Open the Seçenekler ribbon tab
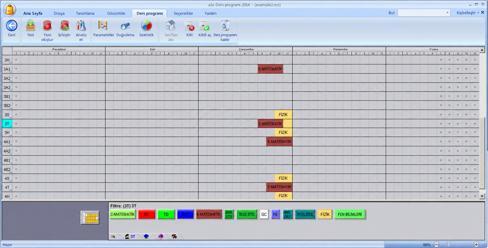The width and height of the screenshot is (488, 248). coord(183,13)
